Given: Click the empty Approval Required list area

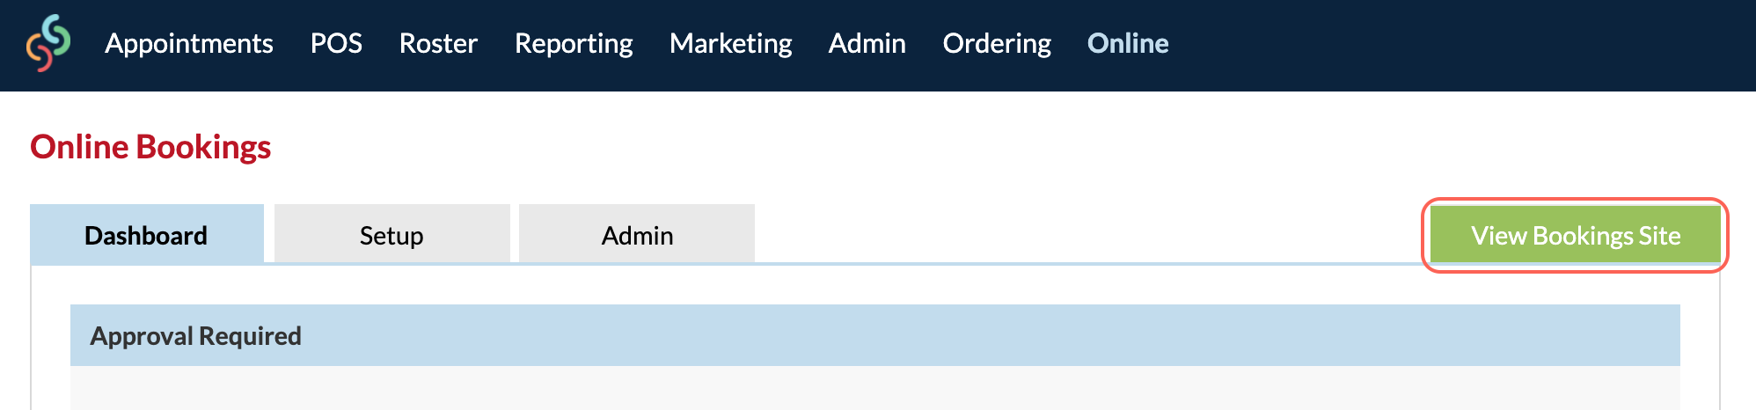Looking at the screenshot, I should 875,388.
